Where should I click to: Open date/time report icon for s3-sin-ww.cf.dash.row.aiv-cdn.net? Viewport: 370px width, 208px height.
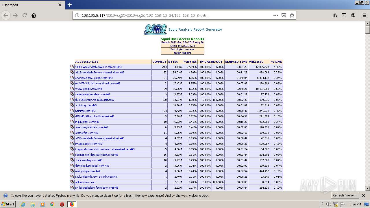pyautogui.click(x=72, y=67)
